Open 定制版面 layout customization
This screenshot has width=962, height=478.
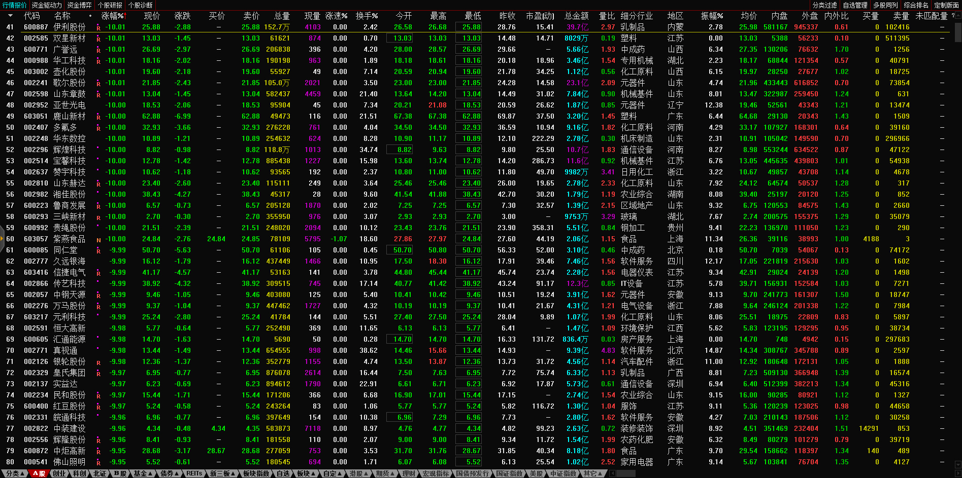click(946, 5)
